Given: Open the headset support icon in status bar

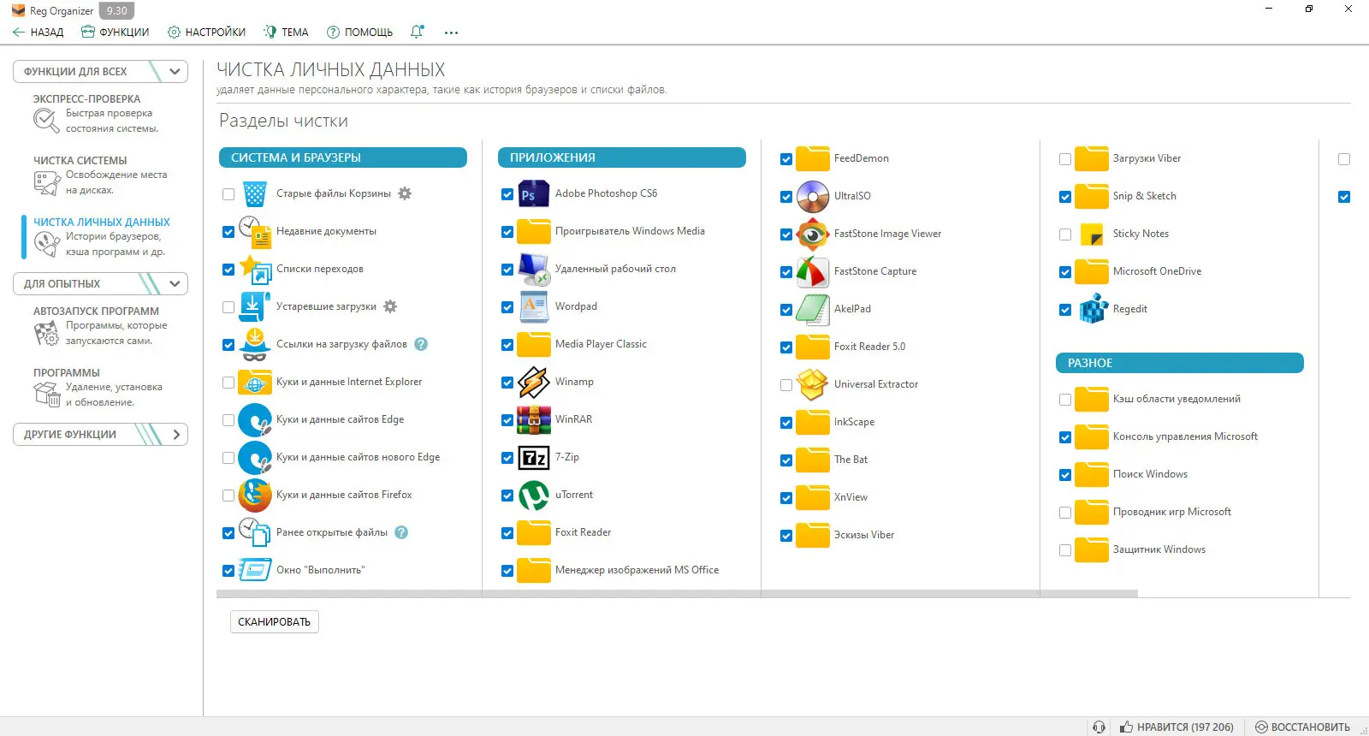Looking at the screenshot, I should tap(1099, 727).
